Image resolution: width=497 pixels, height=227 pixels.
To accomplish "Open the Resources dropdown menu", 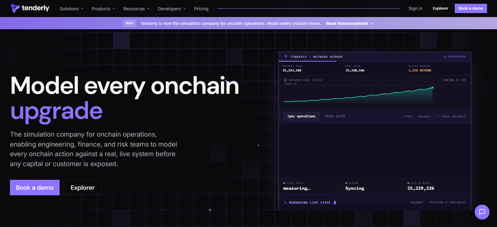I will 136,9.
